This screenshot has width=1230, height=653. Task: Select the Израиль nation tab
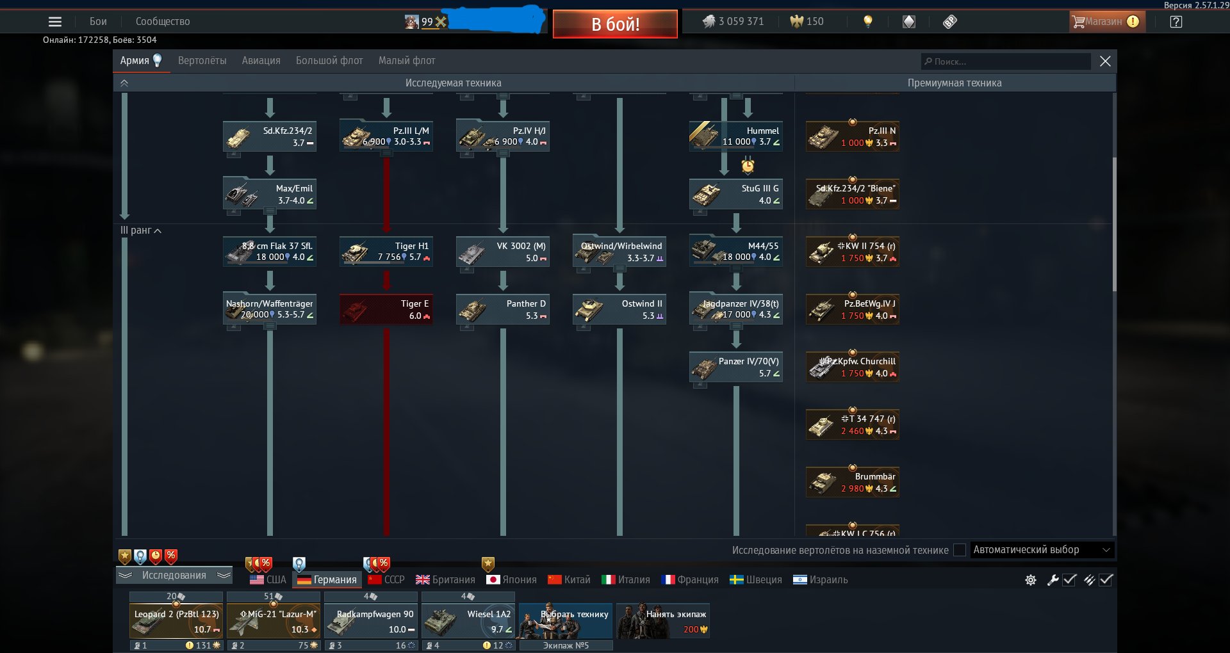tap(821, 580)
